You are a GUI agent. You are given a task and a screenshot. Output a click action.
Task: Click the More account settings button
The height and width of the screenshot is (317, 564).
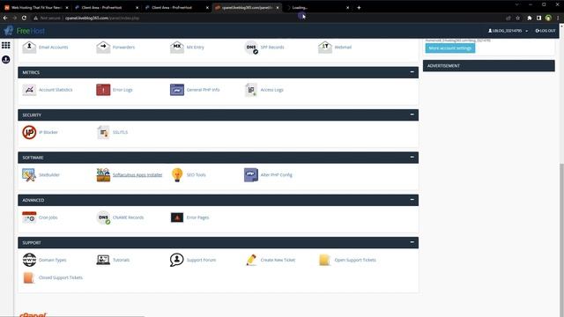click(x=450, y=48)
